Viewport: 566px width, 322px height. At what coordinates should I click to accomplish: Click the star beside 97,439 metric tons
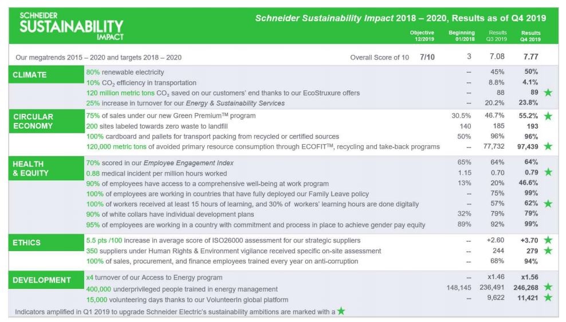[x=548, y=146]
